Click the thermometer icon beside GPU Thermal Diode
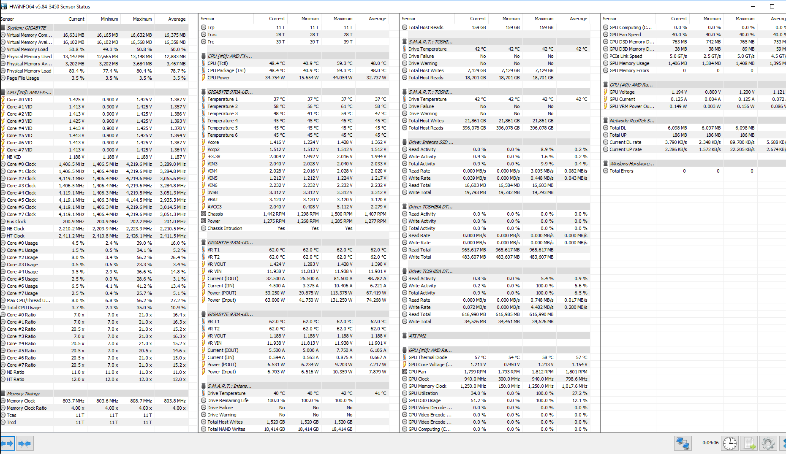The height and width of the screenshot is (454, 786). [404, 357]
